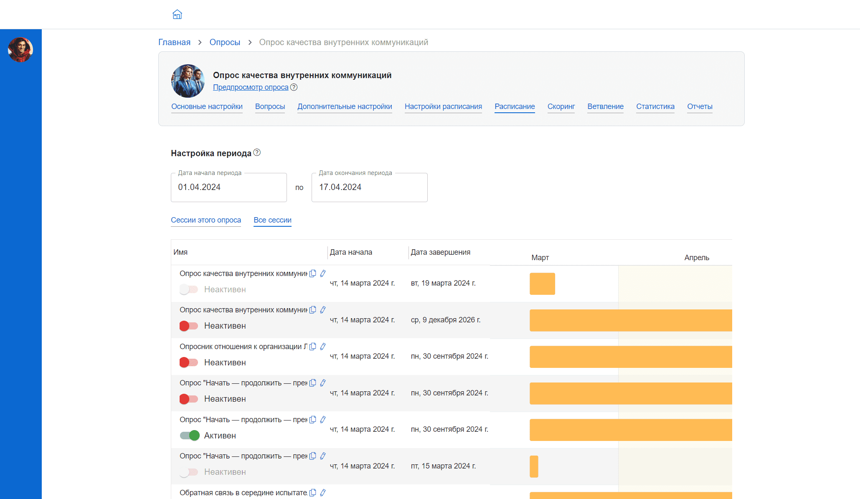Toggle the Опросник отношения к организации switch
This screenshot has width=860, height=499.
pyautogui.click(x=189, y=362)
